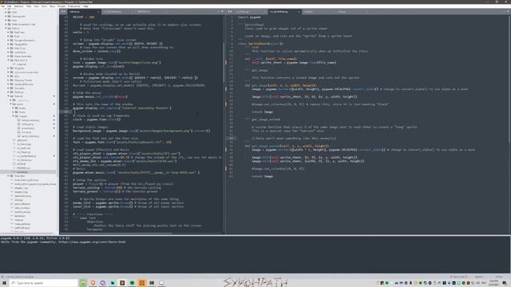Open the Preferences menu
511x287 pixels.
(74, 6)
